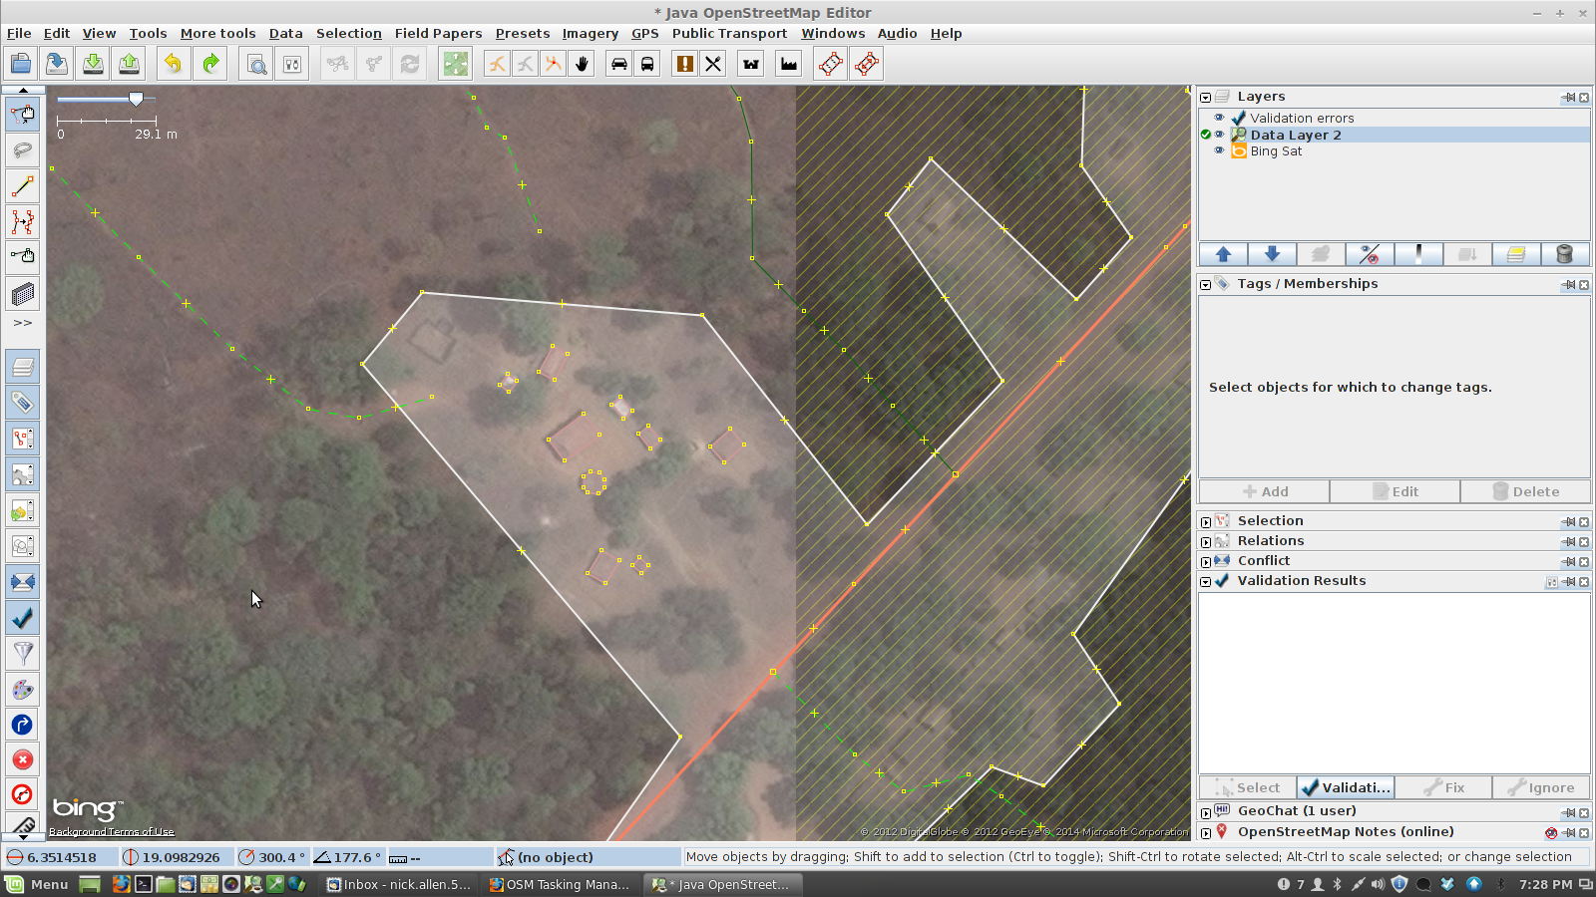Open the Public Transport menu

pyautogui.click(x=729, y=33)
